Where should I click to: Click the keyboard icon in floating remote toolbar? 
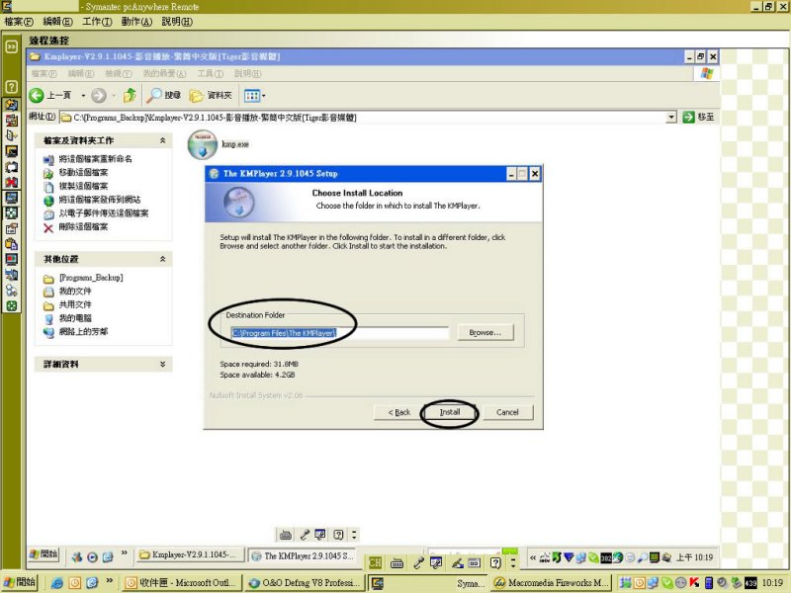[286, 535]
